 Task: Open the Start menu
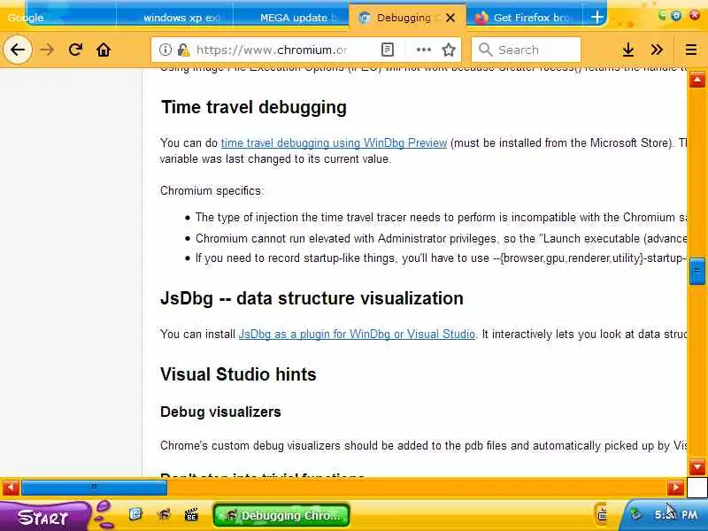(x=45, y=516)
